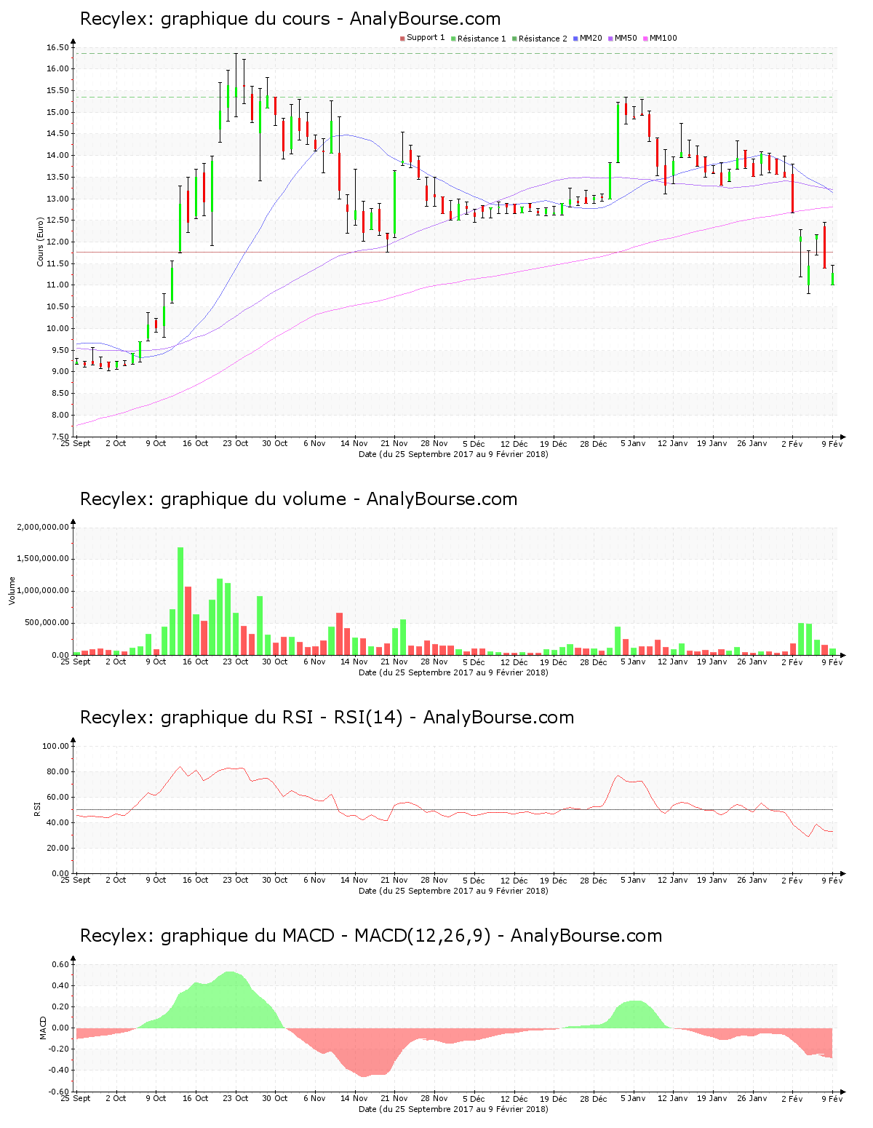Select the Résistance 1 legend label

482,39
